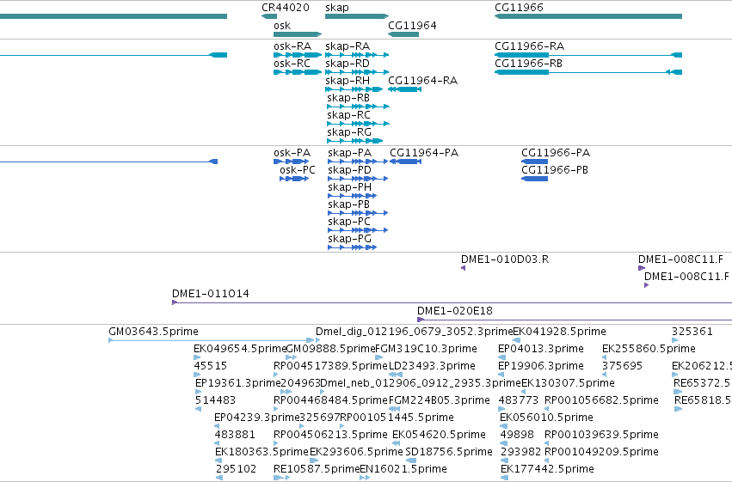732x482 pixels.
Task: Select the CG11966-PA protein label
Action: pos(556,153)
